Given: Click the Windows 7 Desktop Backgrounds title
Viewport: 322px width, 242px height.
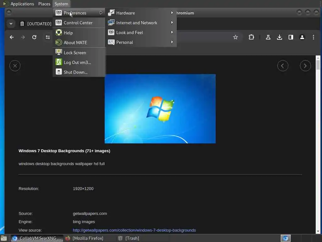Looking at the screenshot, I should [64, 151].
